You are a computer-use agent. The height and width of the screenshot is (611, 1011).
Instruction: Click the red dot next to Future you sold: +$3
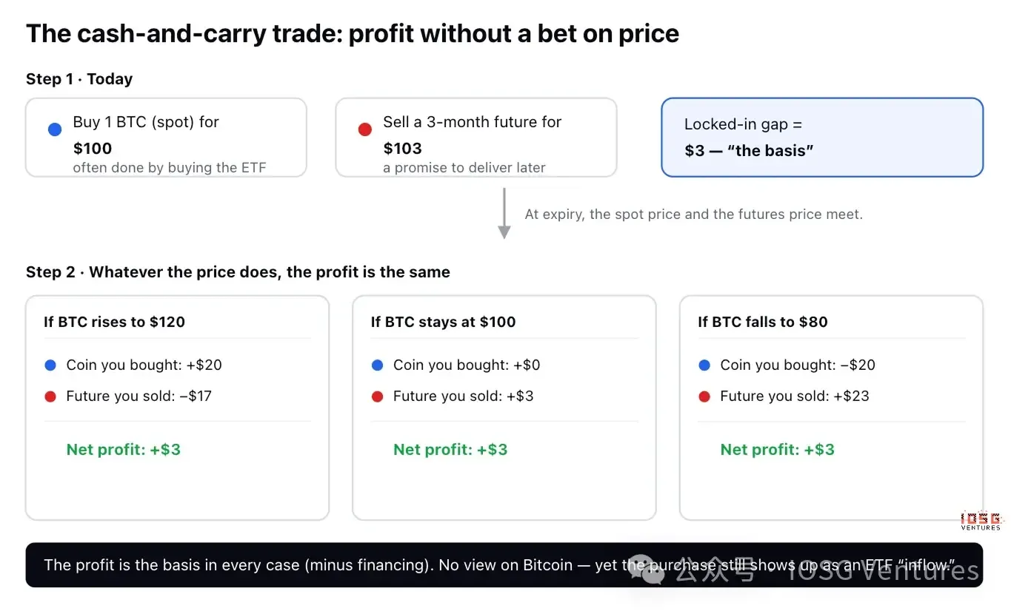click(378, 396)
